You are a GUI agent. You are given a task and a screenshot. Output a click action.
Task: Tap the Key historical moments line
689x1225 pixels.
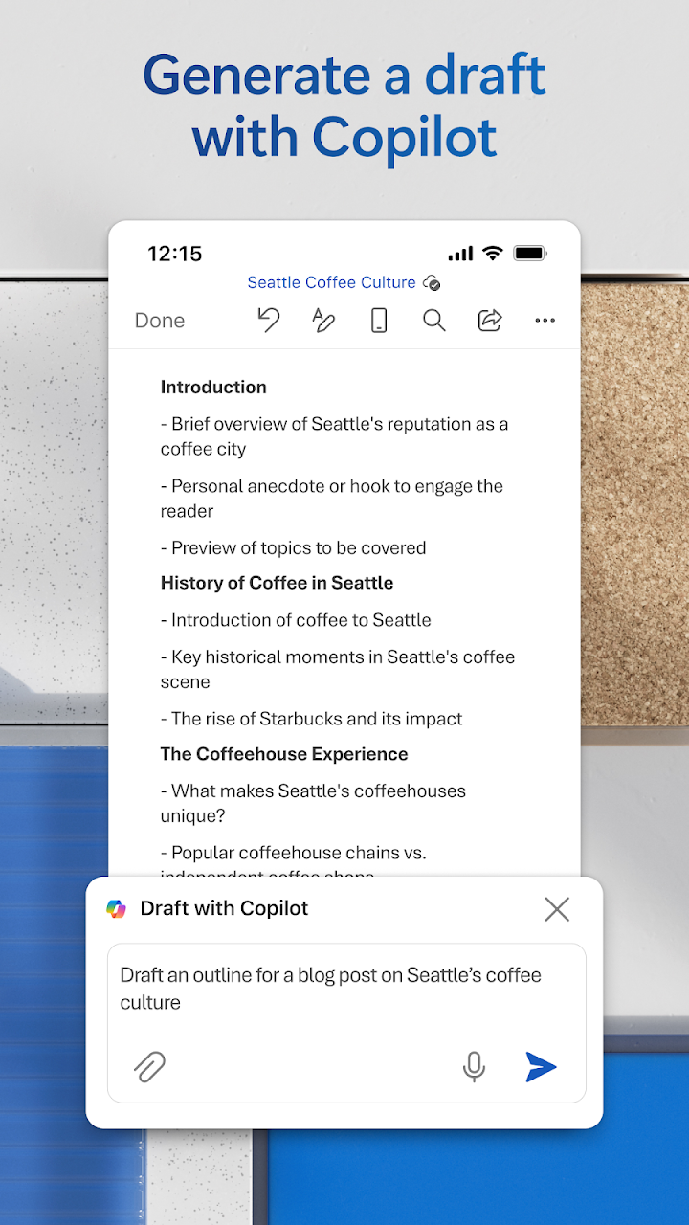[x=337, y=669]
